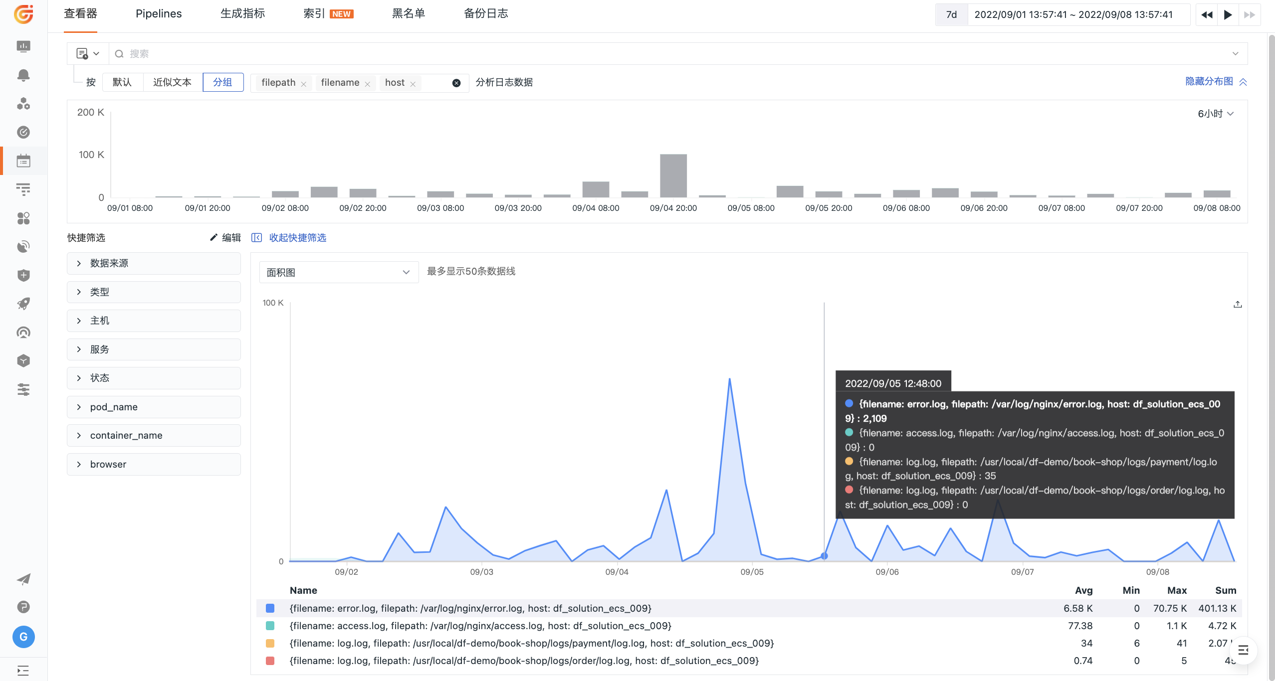
Task: Click the tallest bar near 09/04 20:00
Action: [x=673, y=175]
